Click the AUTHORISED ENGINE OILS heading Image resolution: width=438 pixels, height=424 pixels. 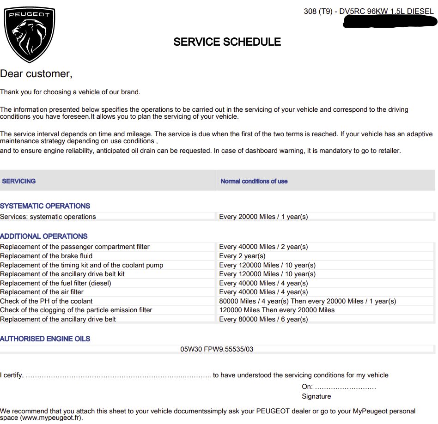(x=45, y=339)
